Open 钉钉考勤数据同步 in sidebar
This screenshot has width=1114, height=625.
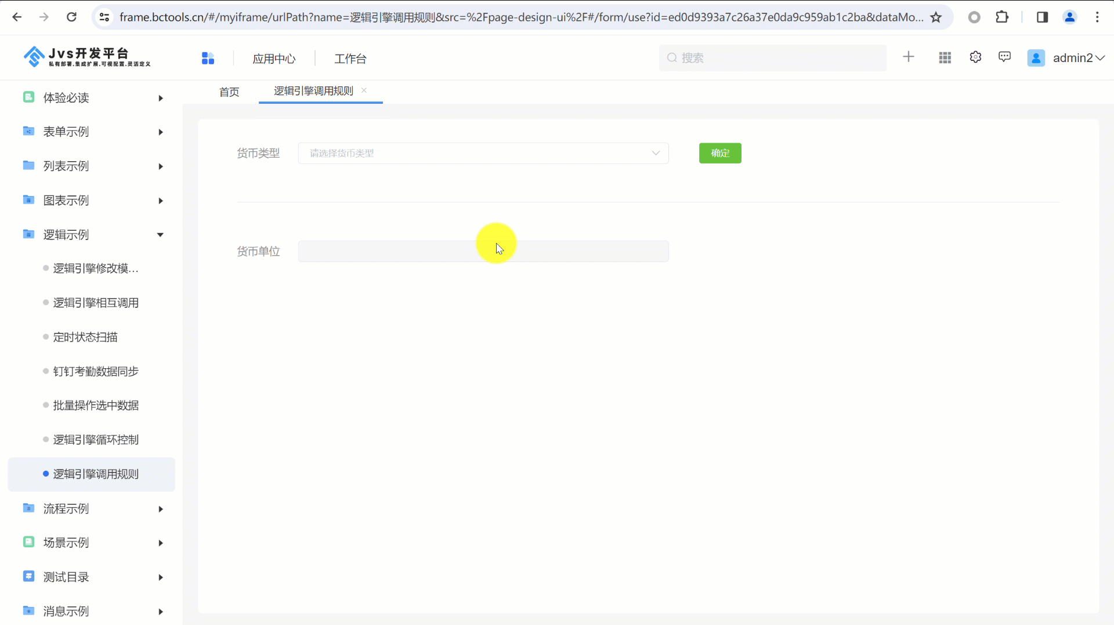coord(96,371)
